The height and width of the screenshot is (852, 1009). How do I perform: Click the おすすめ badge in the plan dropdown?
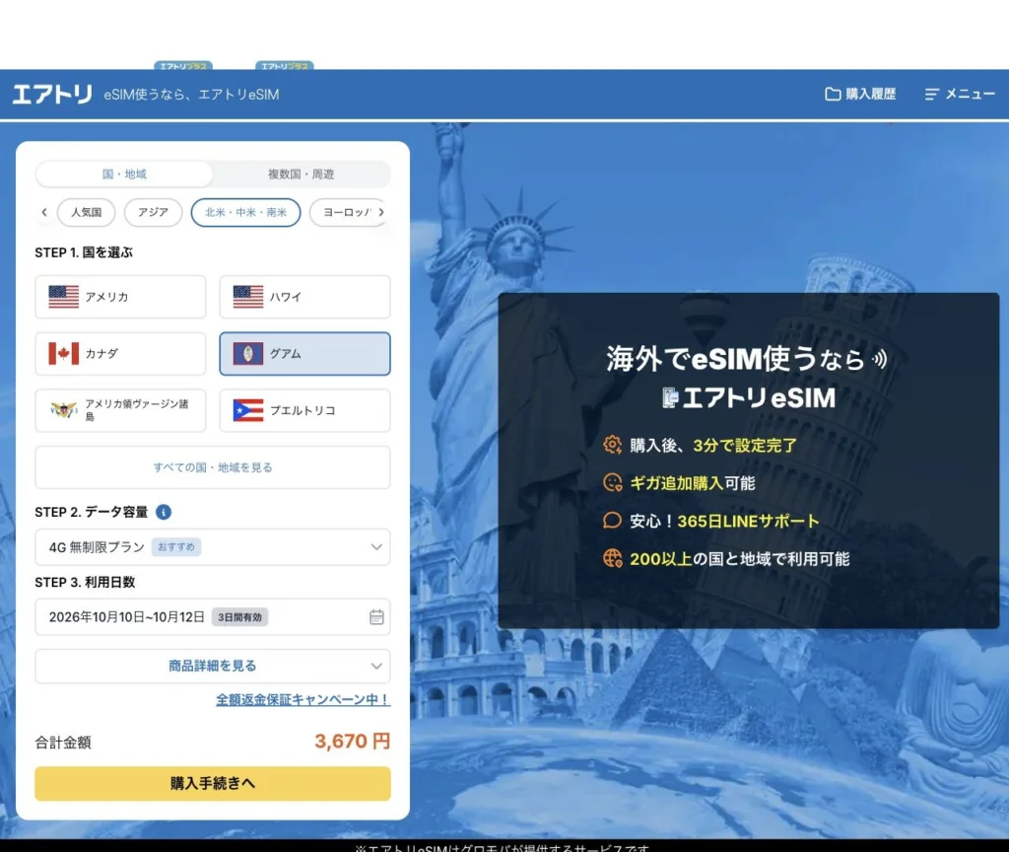coord(176,547)
